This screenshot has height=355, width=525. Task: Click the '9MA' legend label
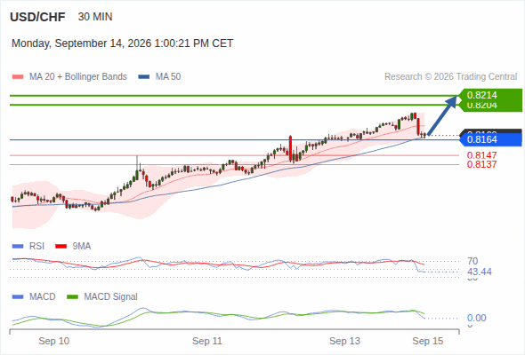coord(82,247)
